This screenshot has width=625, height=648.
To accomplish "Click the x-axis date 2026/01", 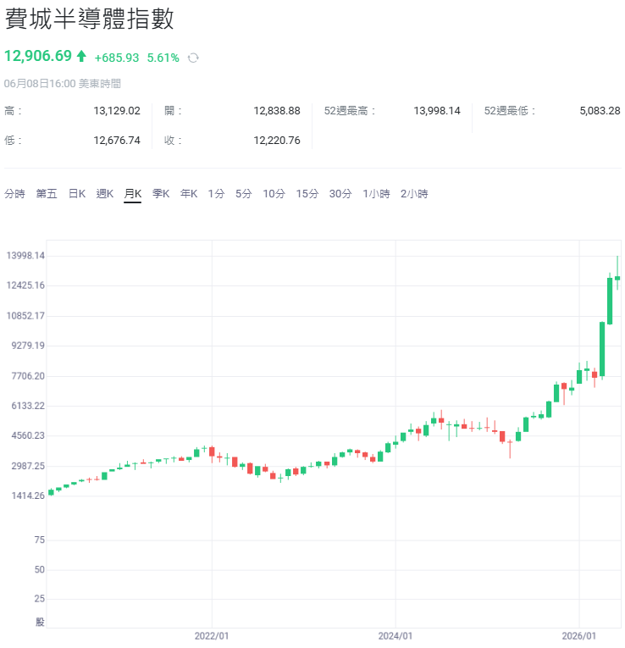I will (578, 636).
